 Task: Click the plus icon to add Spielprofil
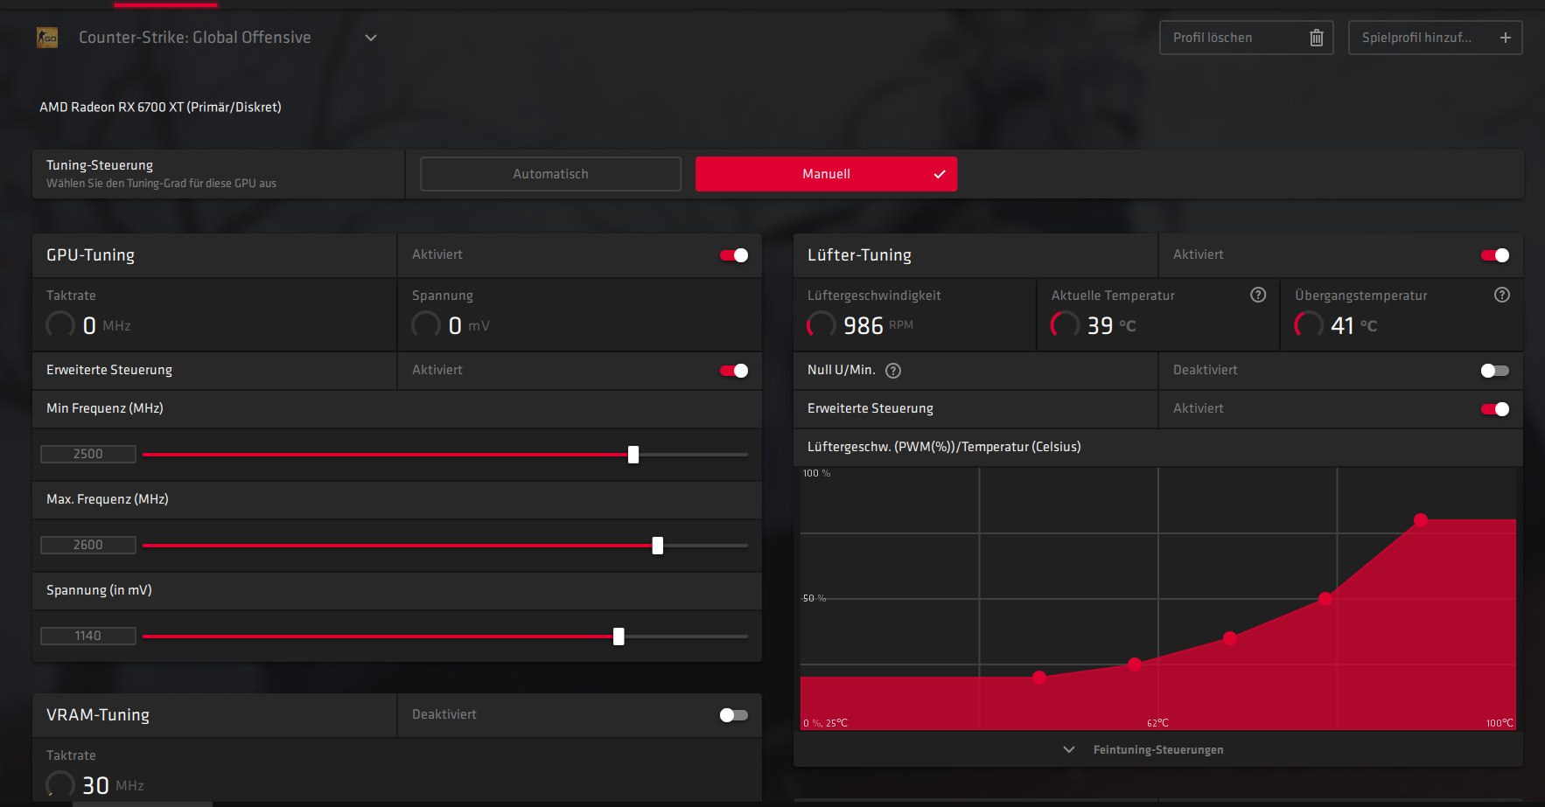tap(1505, 38)
